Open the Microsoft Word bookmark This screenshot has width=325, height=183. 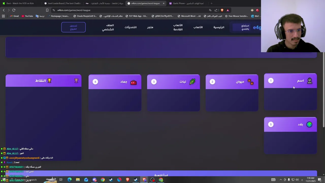point(189,16)
